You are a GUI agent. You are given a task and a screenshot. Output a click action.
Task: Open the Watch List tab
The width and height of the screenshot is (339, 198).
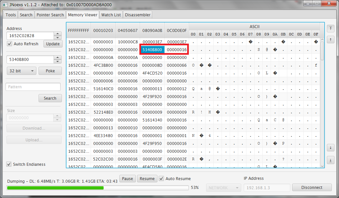[x=111, y=15]
